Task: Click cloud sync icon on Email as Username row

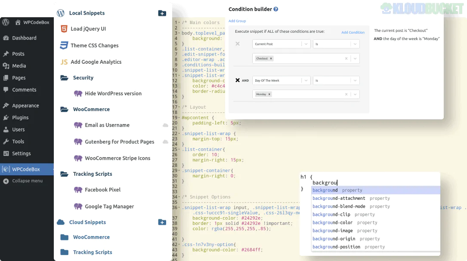Action: tap(165, 125)
